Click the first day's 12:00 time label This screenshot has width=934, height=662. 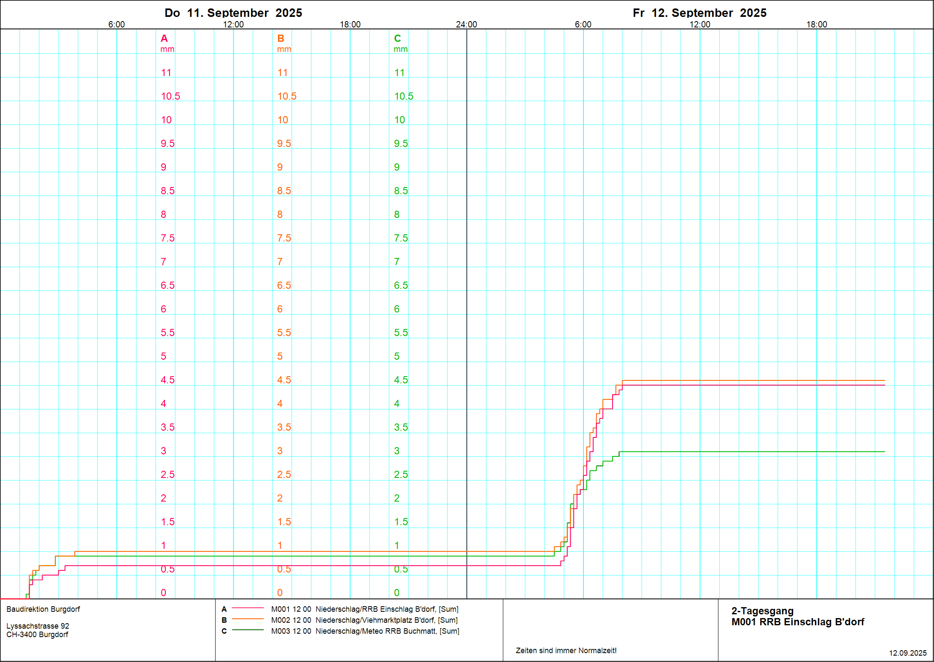click(x=233, y=24)
